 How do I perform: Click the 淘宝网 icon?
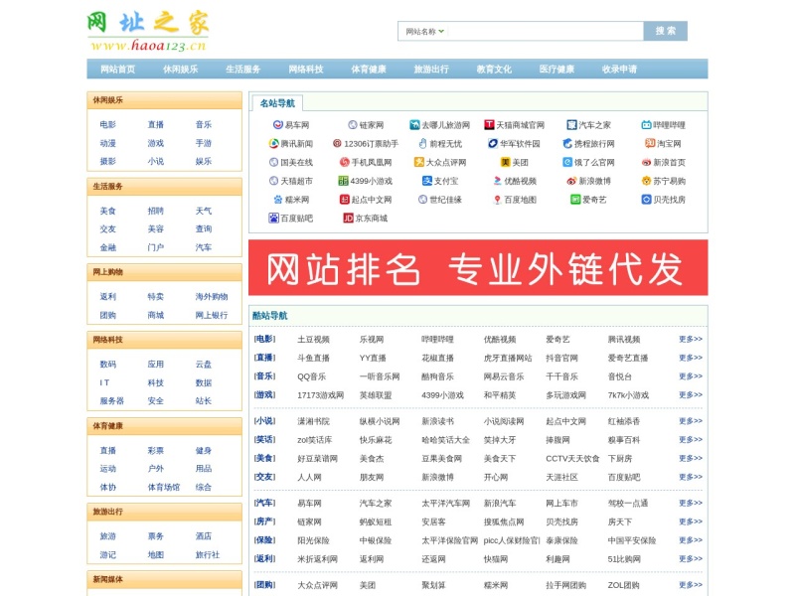[x=650, y=143]
